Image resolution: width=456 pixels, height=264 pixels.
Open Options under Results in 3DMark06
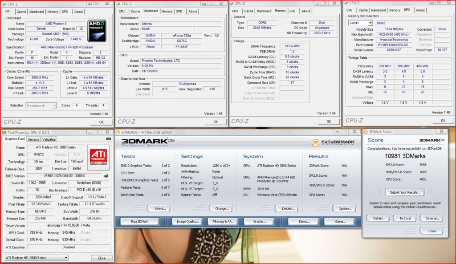click(345, 209)
